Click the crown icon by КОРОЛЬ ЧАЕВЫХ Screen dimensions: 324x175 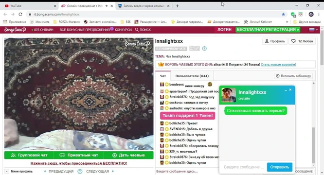coord(161,64)
